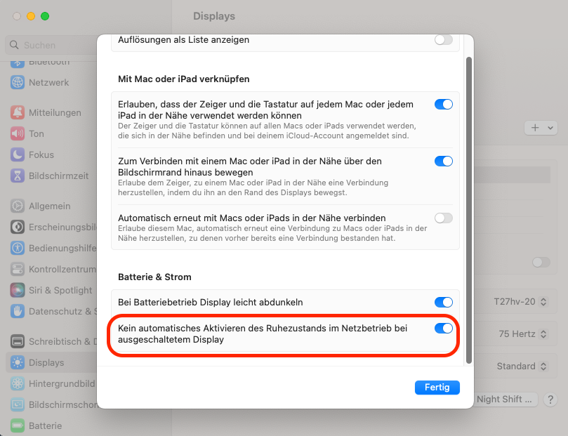Select the Allgemein gear icon
This screenshot has height=436, width=568.
pos(18,206)
